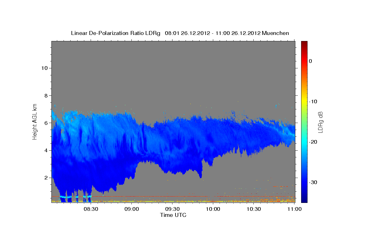
Task: Click the 'Time UTC' axis label
Action: pyautogui.click(x=173, y=215)
